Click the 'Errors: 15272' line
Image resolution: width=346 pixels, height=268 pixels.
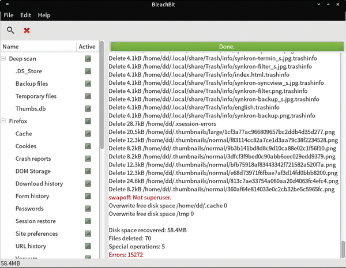click(x=126, y=255)
